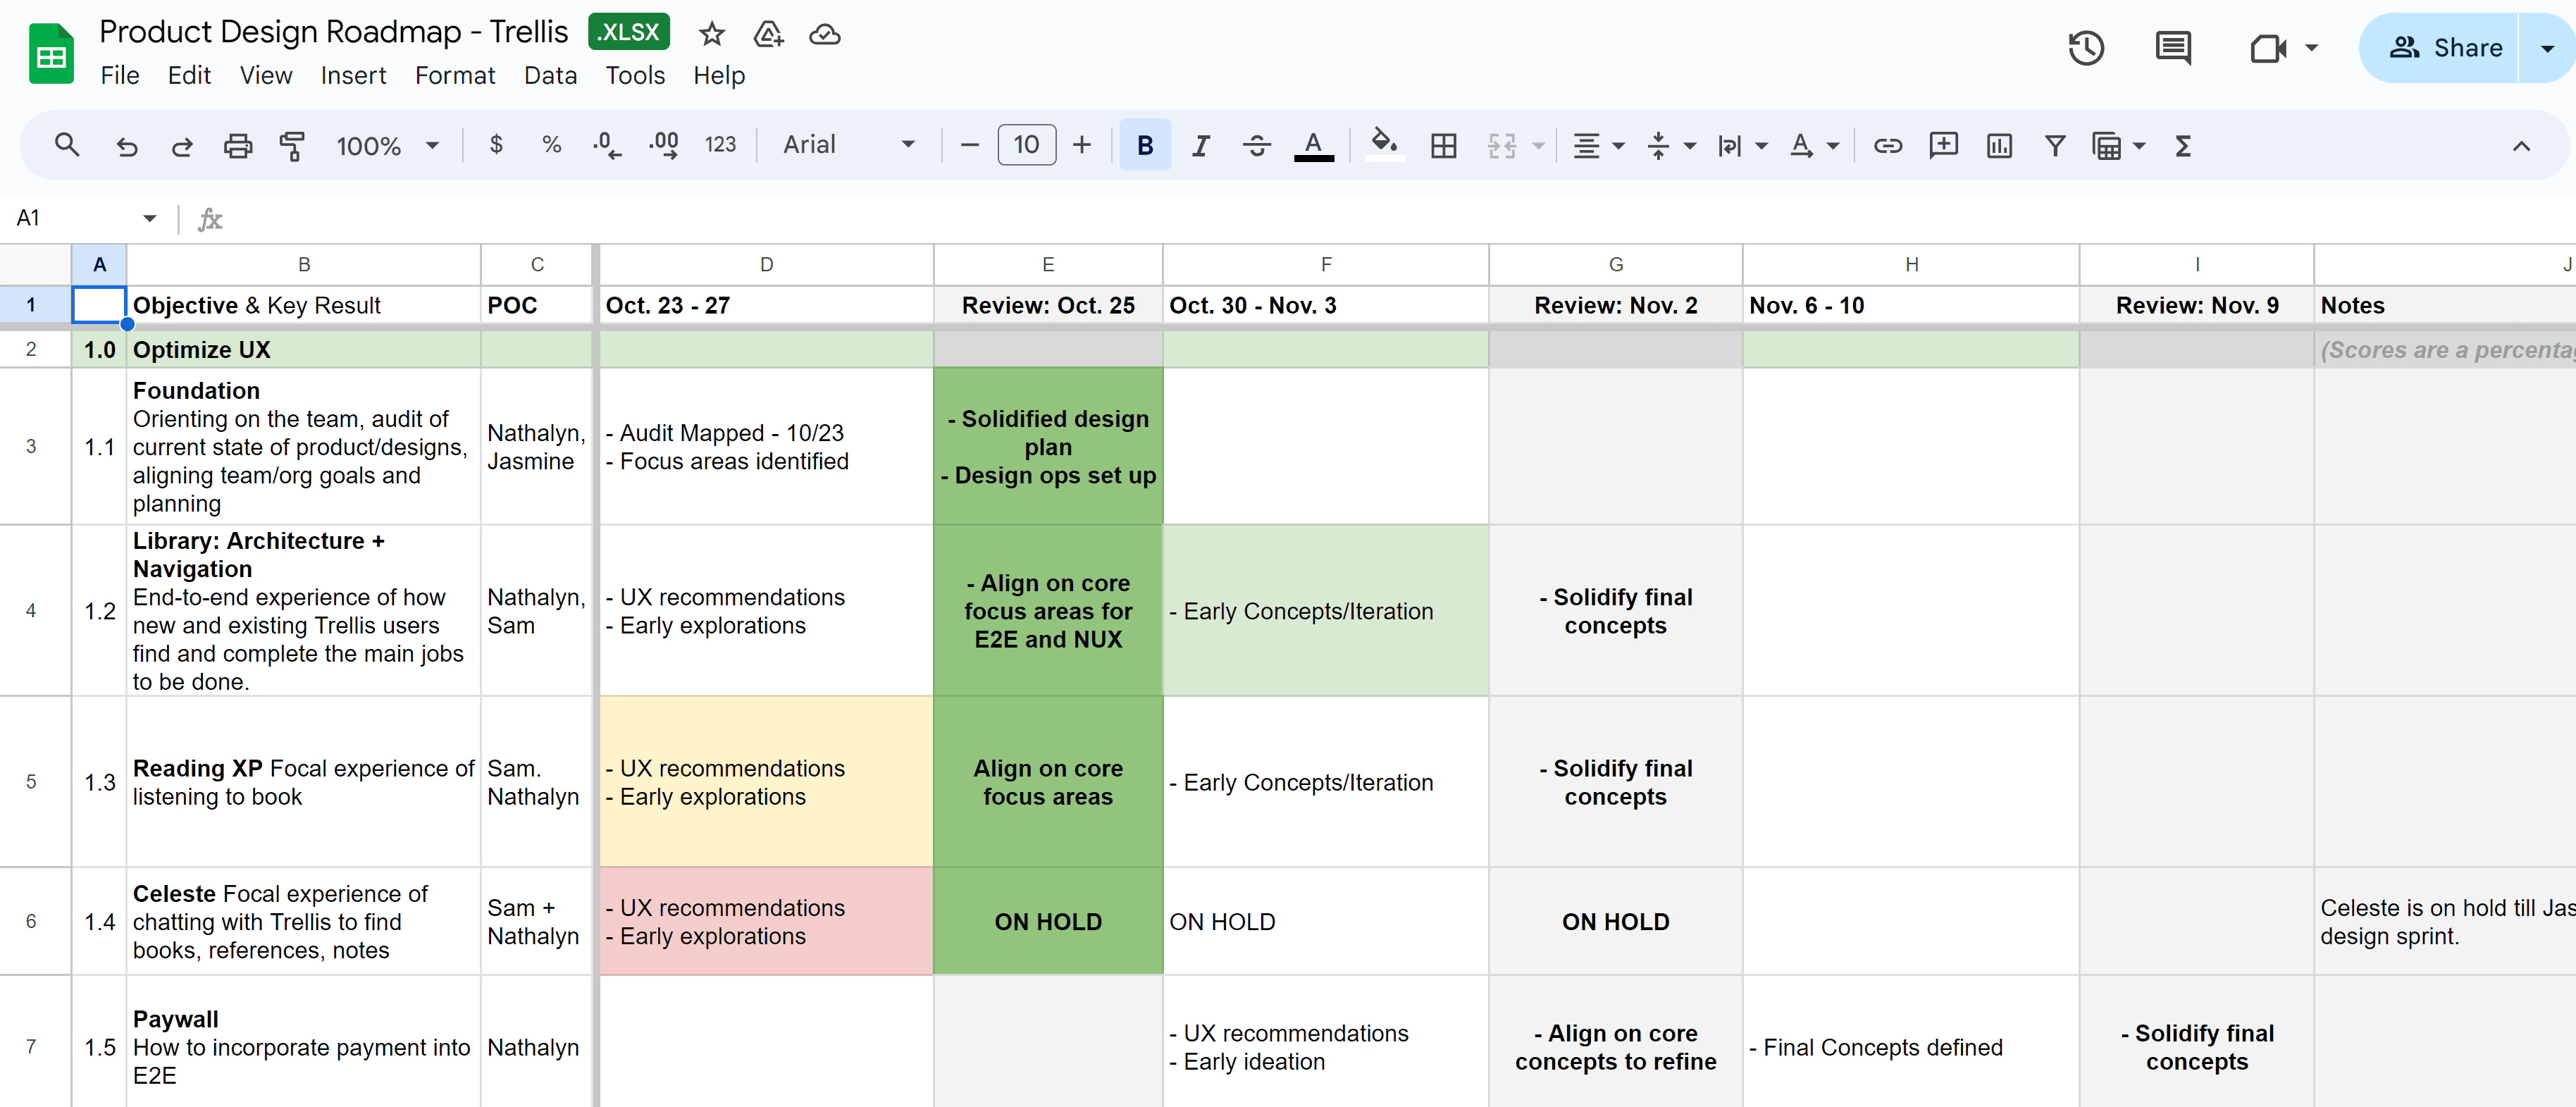Toggle strikethrough formatting
Viewport: 2576px width, 1107px height.
click(x=1257, y=146)
